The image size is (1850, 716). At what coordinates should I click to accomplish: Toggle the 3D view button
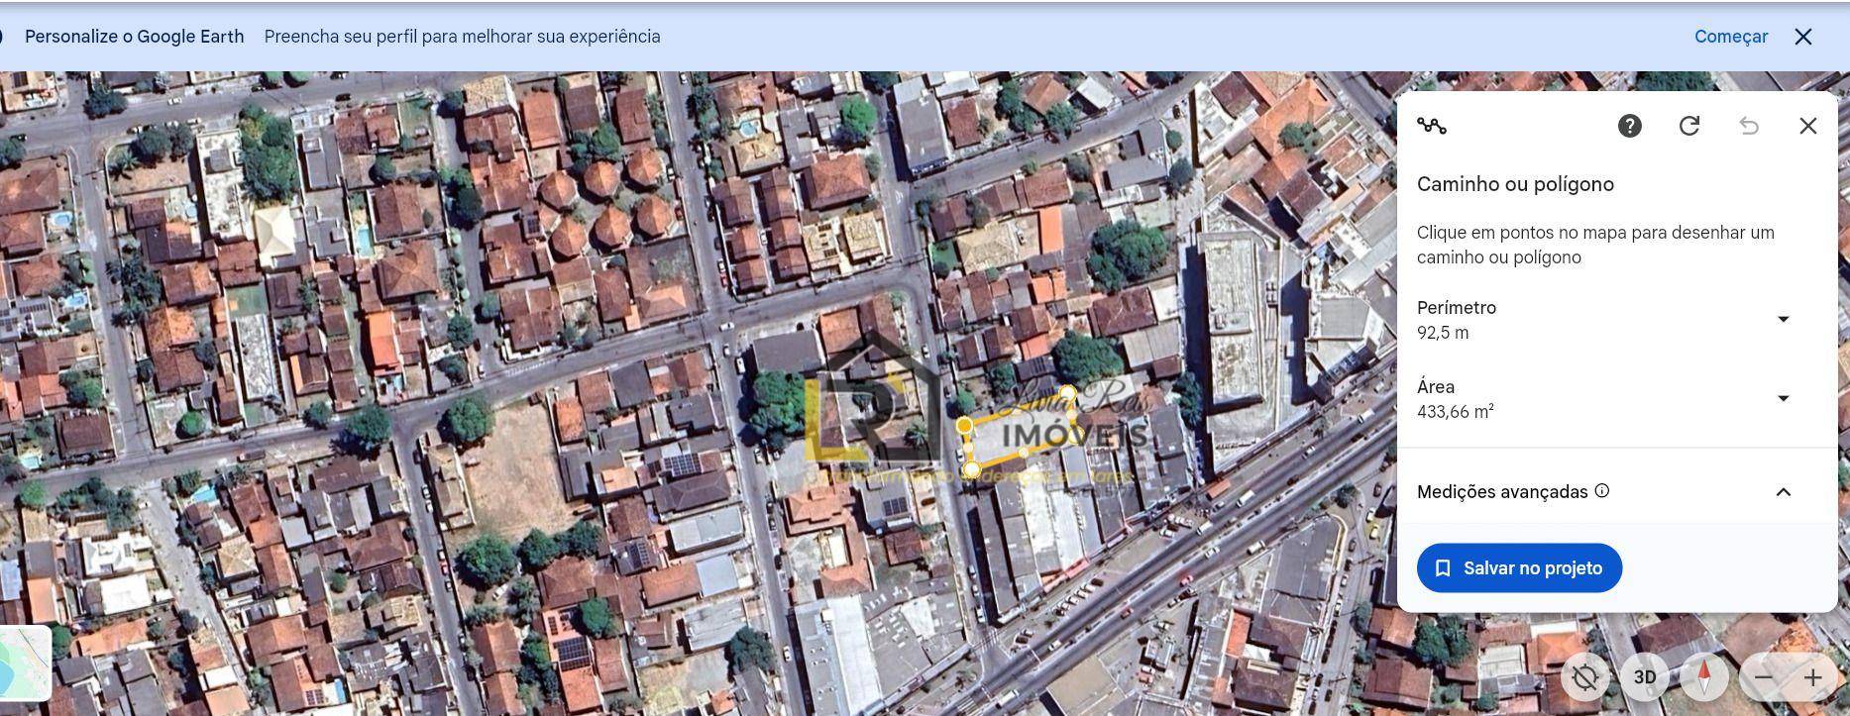1645,677
